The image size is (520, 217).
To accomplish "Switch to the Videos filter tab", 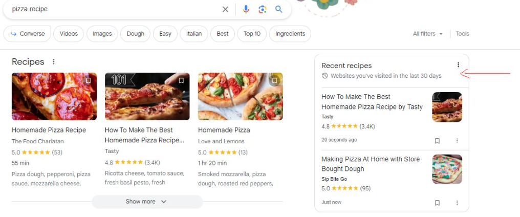I will pyautogui.click(x=69, y=34).
